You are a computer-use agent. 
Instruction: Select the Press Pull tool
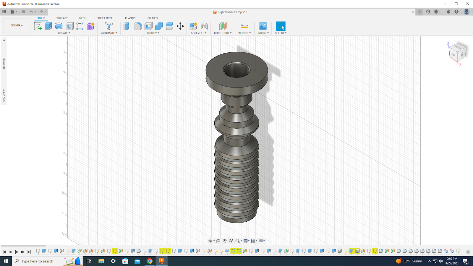pyautogui.click(x=127, y=26)
